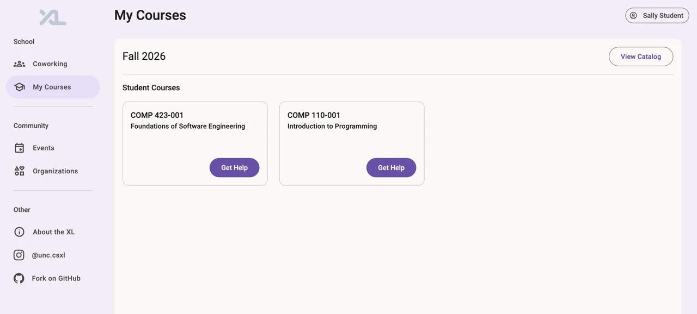
Task: Click the Community section label
Action: click(x=31, y=125)
